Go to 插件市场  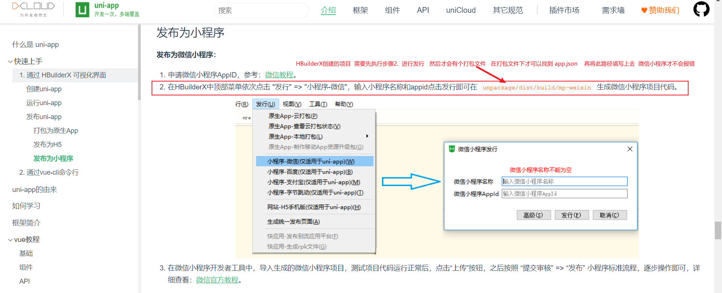click(564, 10)
